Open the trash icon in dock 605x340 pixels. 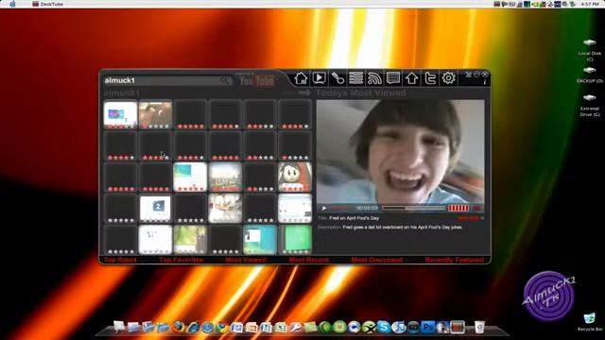click(x=479, y=328)
